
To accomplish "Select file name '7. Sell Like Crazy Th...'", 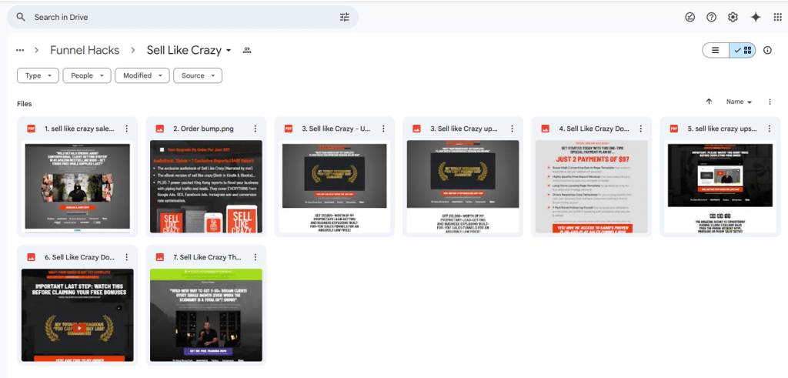I will (209, 257).
